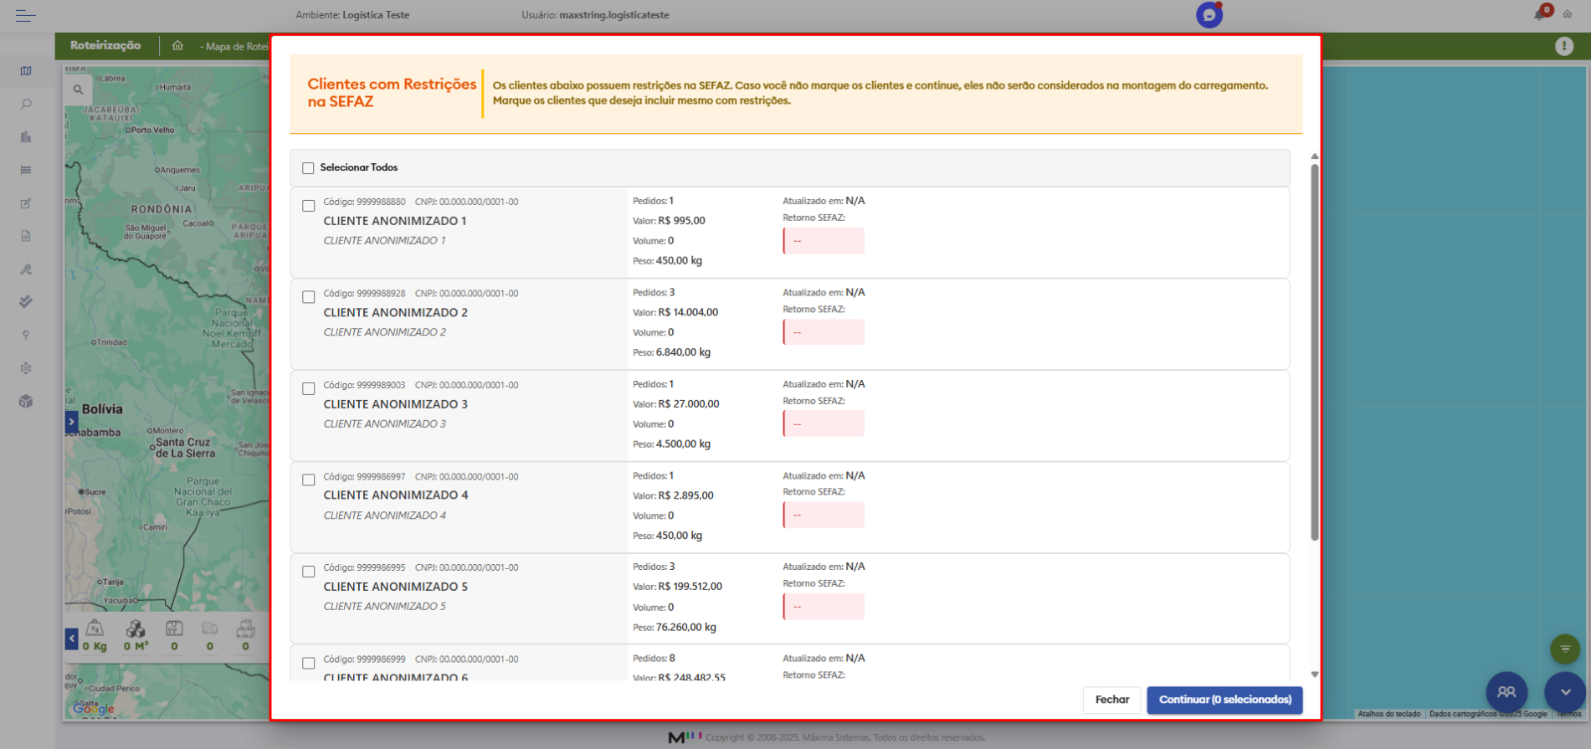Check the Selecionar Todos checkbox
Viewport: 1591px width, 749px height.
308,168
